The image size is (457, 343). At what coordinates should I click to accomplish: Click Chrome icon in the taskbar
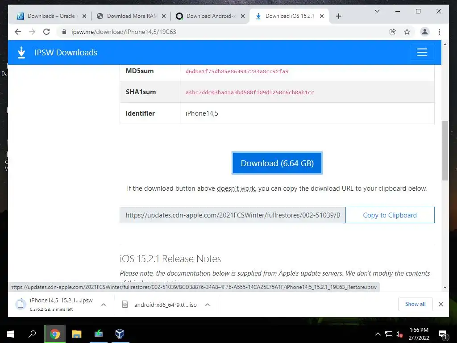[x=54, y=334]
